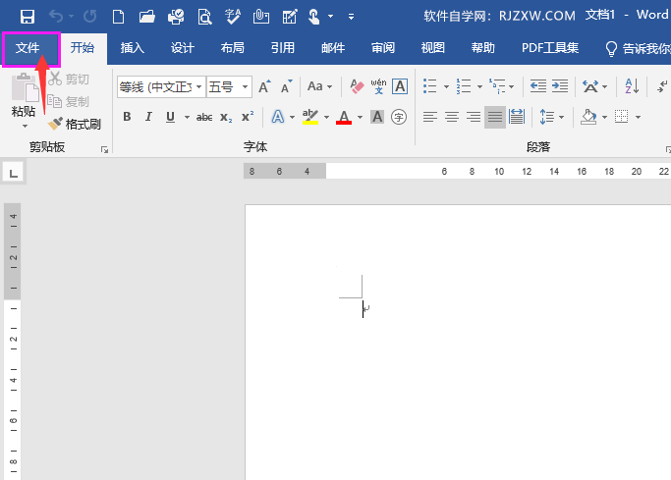
Task: Align text left
Action: click(430, 117)
